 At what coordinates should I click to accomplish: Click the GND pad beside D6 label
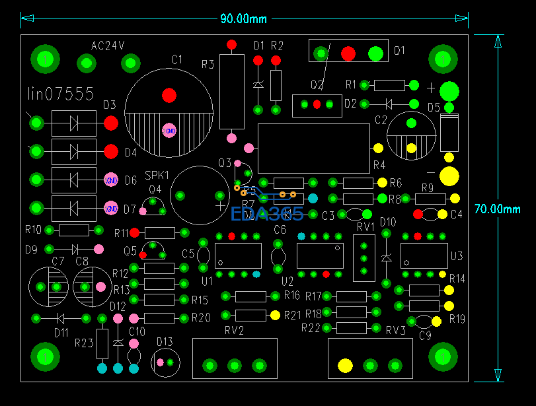click(111, 180)
